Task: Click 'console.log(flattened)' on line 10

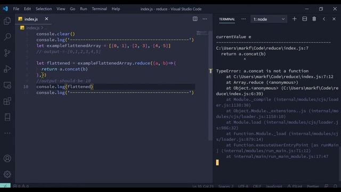Action: coord(65,86)
